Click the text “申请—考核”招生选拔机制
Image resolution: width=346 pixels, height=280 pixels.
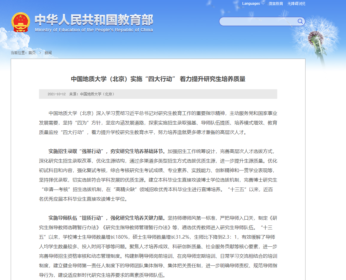pyautogui.click(x=71, y=189)
